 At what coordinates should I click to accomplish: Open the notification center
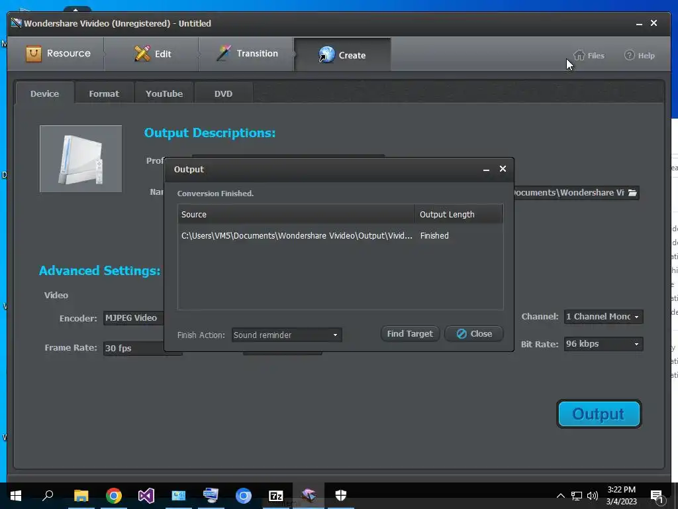[x=657, y=496]
